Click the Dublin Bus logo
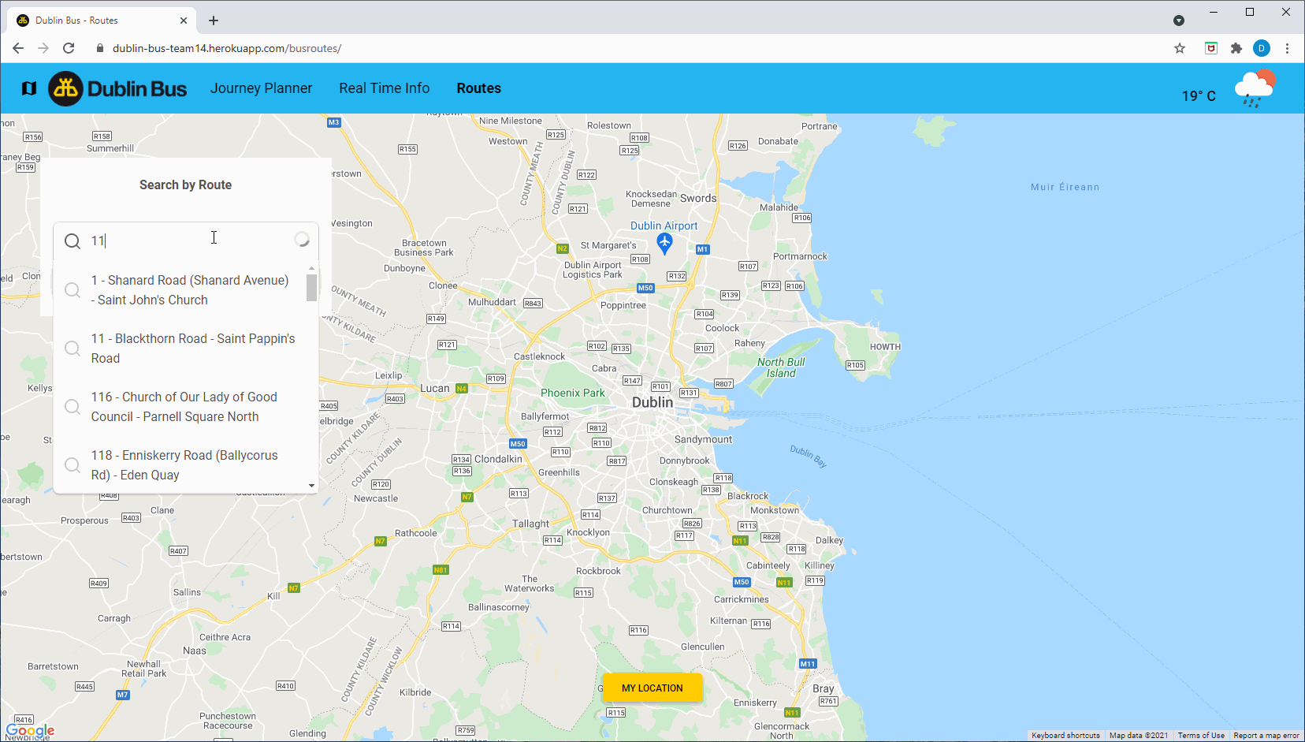1305x742 pixels. pyautogui.click(x=118, y=88)
